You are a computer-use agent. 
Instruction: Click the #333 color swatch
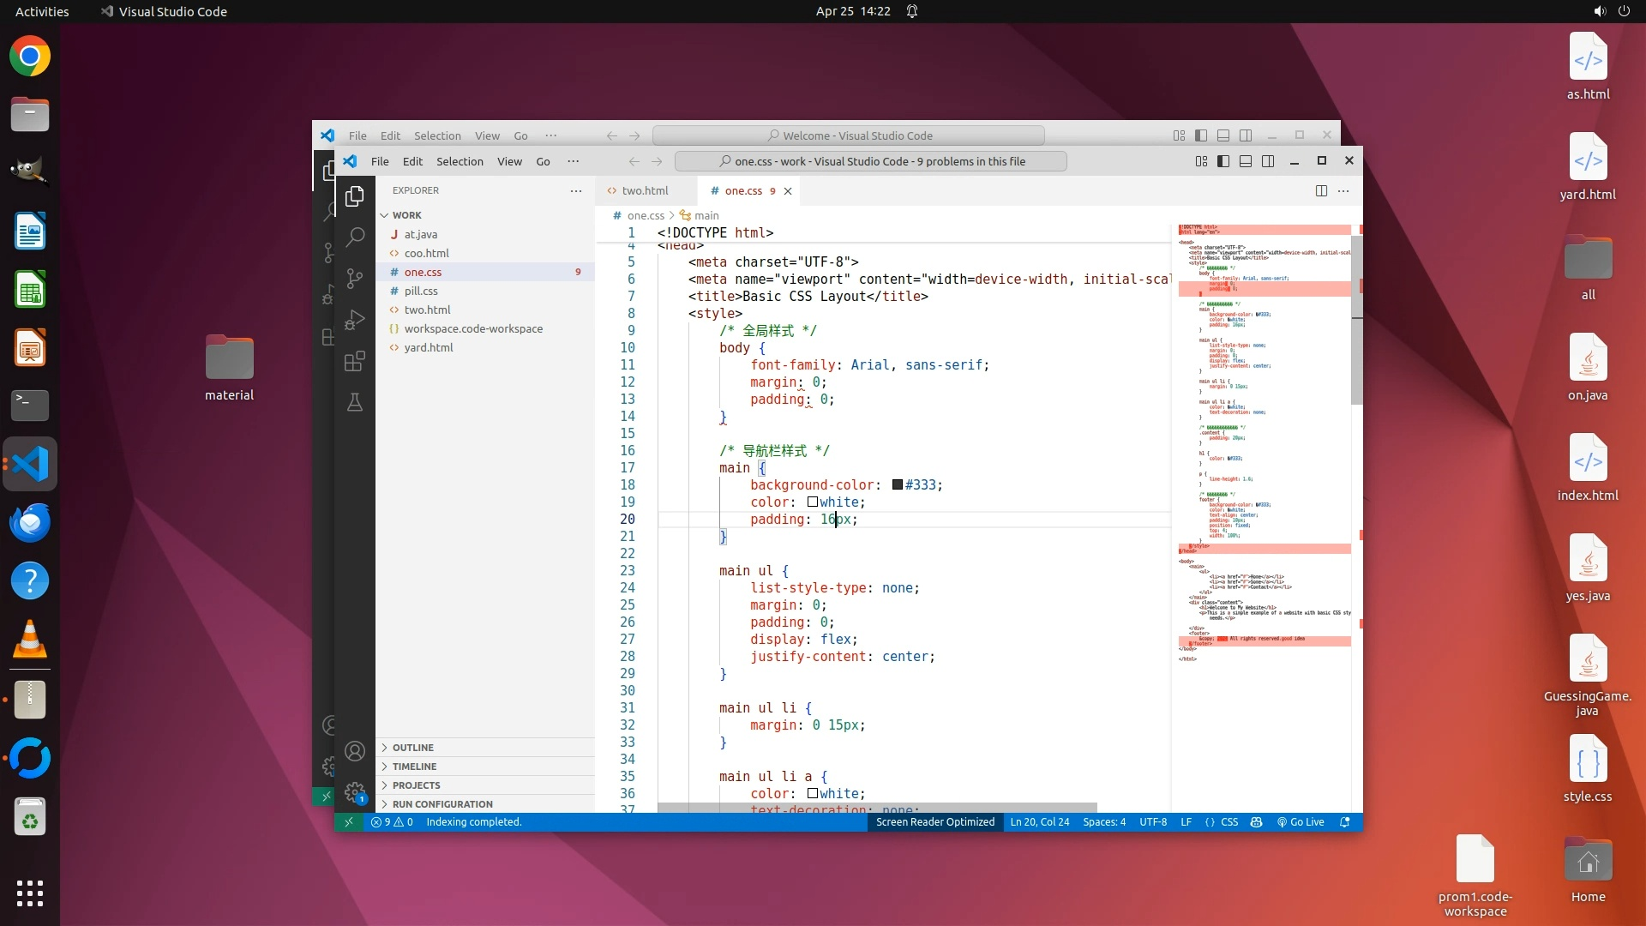tap(897, 484)
